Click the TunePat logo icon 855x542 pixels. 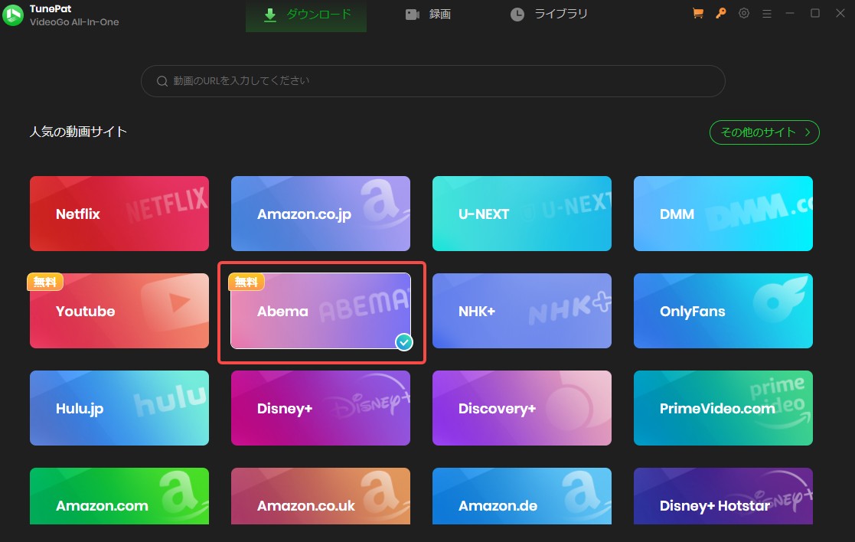point(11,13)
